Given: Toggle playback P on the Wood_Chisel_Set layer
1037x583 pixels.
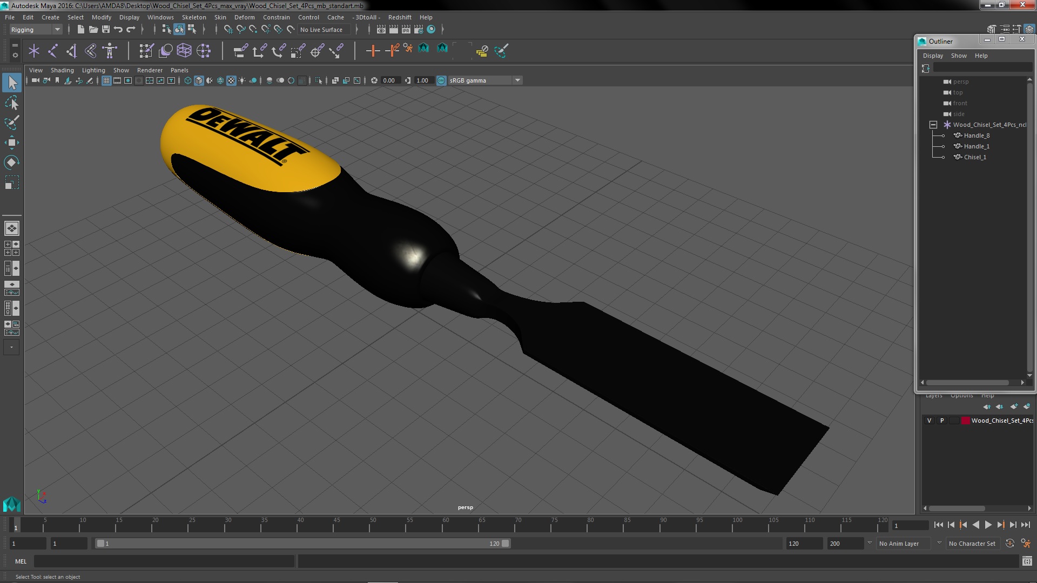Looking at the screenshot, I should pyautogui.click(x=942, y=421).
